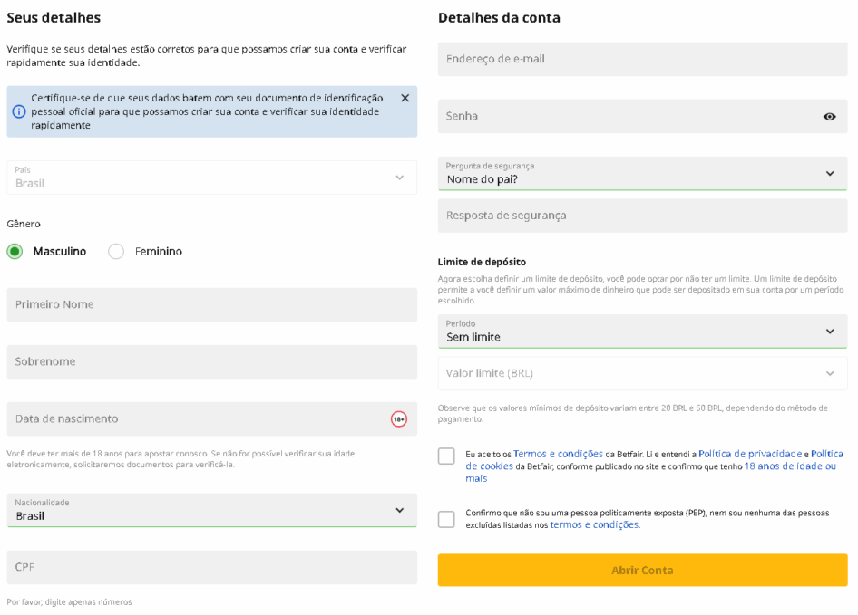Select the Feminino gender option
This screenshot has width=858, height=615.
click(x=115, y=252)
